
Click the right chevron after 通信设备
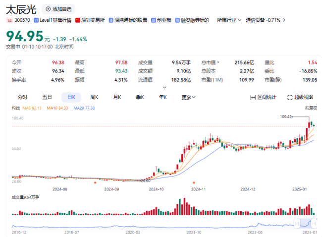(x=284, y=20)
